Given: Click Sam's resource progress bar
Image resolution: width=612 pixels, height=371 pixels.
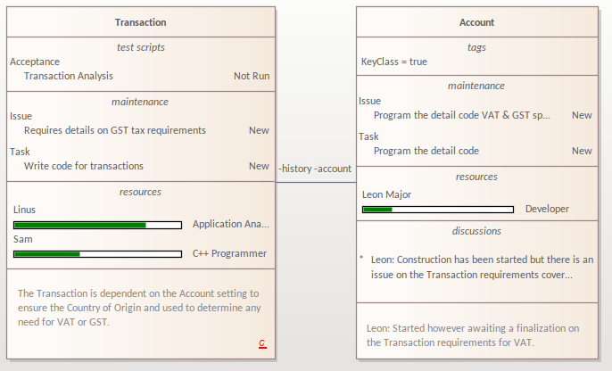Looking at the screenshot, I should click(x=97, y=253).
